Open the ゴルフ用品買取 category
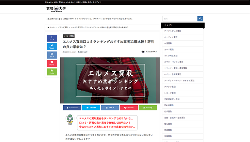Image resolution: width=250 pixels, height=142 pixels. coord(171,56)
